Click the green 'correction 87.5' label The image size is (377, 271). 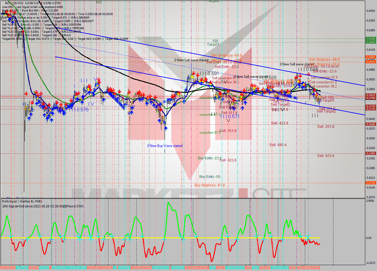[x=210, y=133]
